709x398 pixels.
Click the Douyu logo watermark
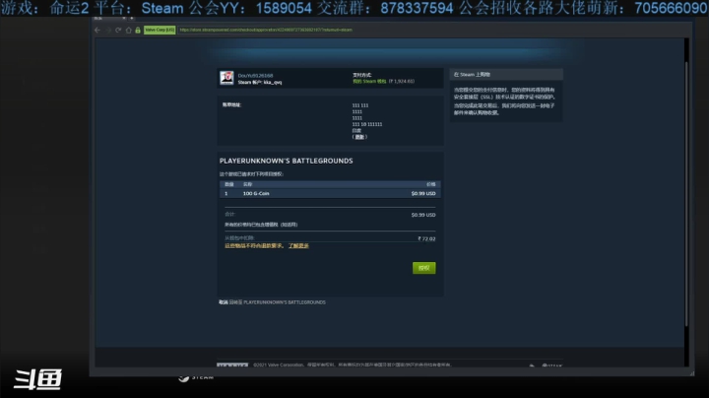click(x=38, y=379)
